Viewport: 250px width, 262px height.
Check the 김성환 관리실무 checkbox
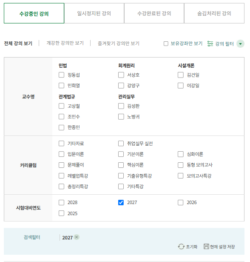pyautogui.click(x=121, y=106)
